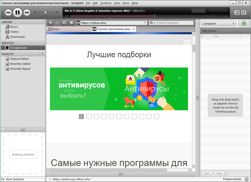Viewport: 251px width, 182px height.
Task: Collapse the browser top pane arrow
Action: point(198,22)
